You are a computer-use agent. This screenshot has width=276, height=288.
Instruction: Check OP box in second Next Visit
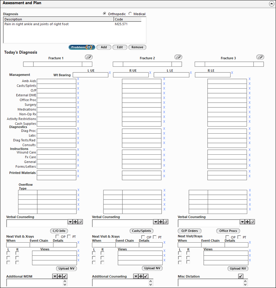tap(143, 237)
